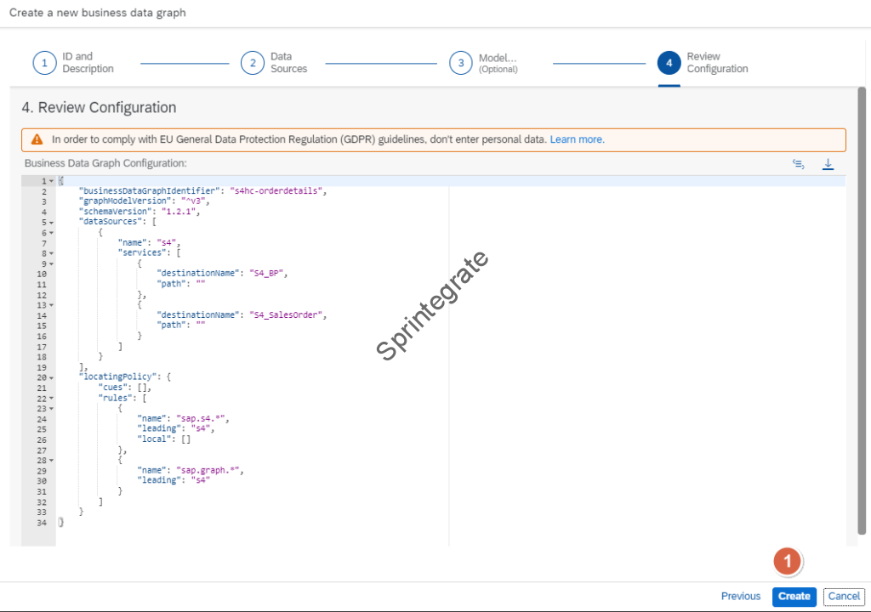Image resolution: width=871 pixels, height=612 pixels.
Task: Fold the rules array at line 22
Action: 52,398
